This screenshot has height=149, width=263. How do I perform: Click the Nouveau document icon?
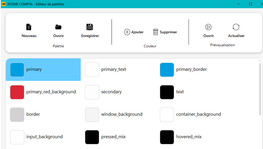click(x=29, y=27)
